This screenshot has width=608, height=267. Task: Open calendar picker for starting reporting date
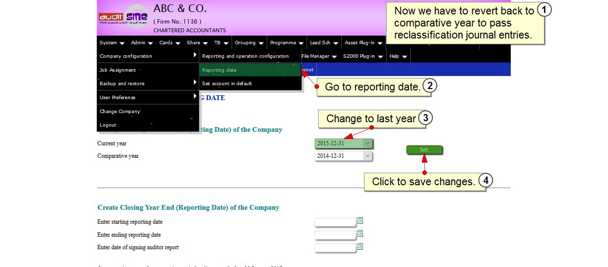pos(360,221)
